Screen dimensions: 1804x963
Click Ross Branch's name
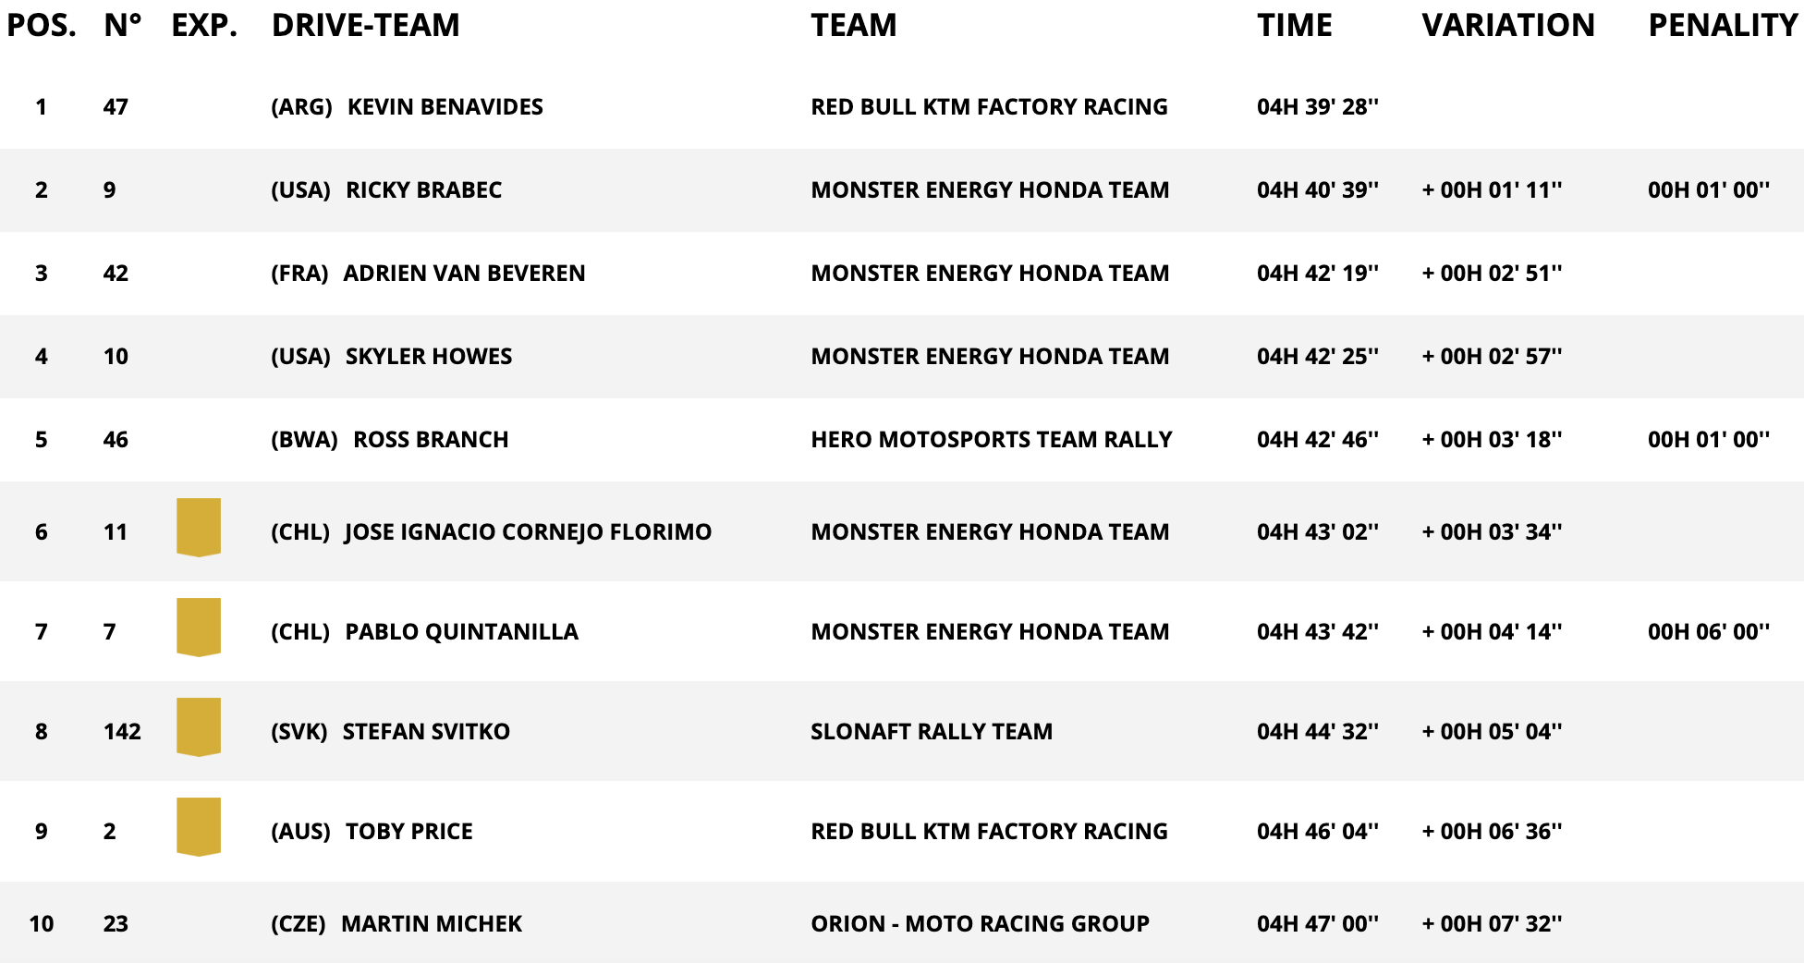(x=431, y=440)
